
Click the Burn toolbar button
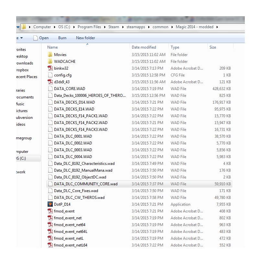point(62,38)
